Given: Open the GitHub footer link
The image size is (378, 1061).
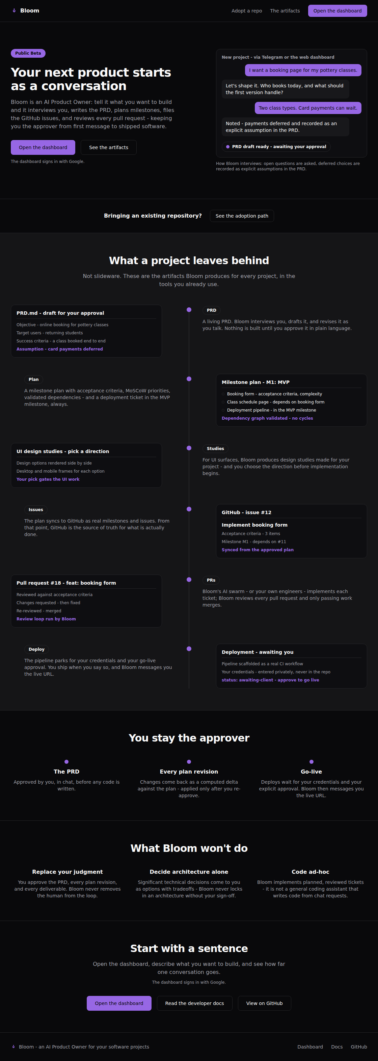Looking at the screenshot, I should click(x=359, y=1046).
